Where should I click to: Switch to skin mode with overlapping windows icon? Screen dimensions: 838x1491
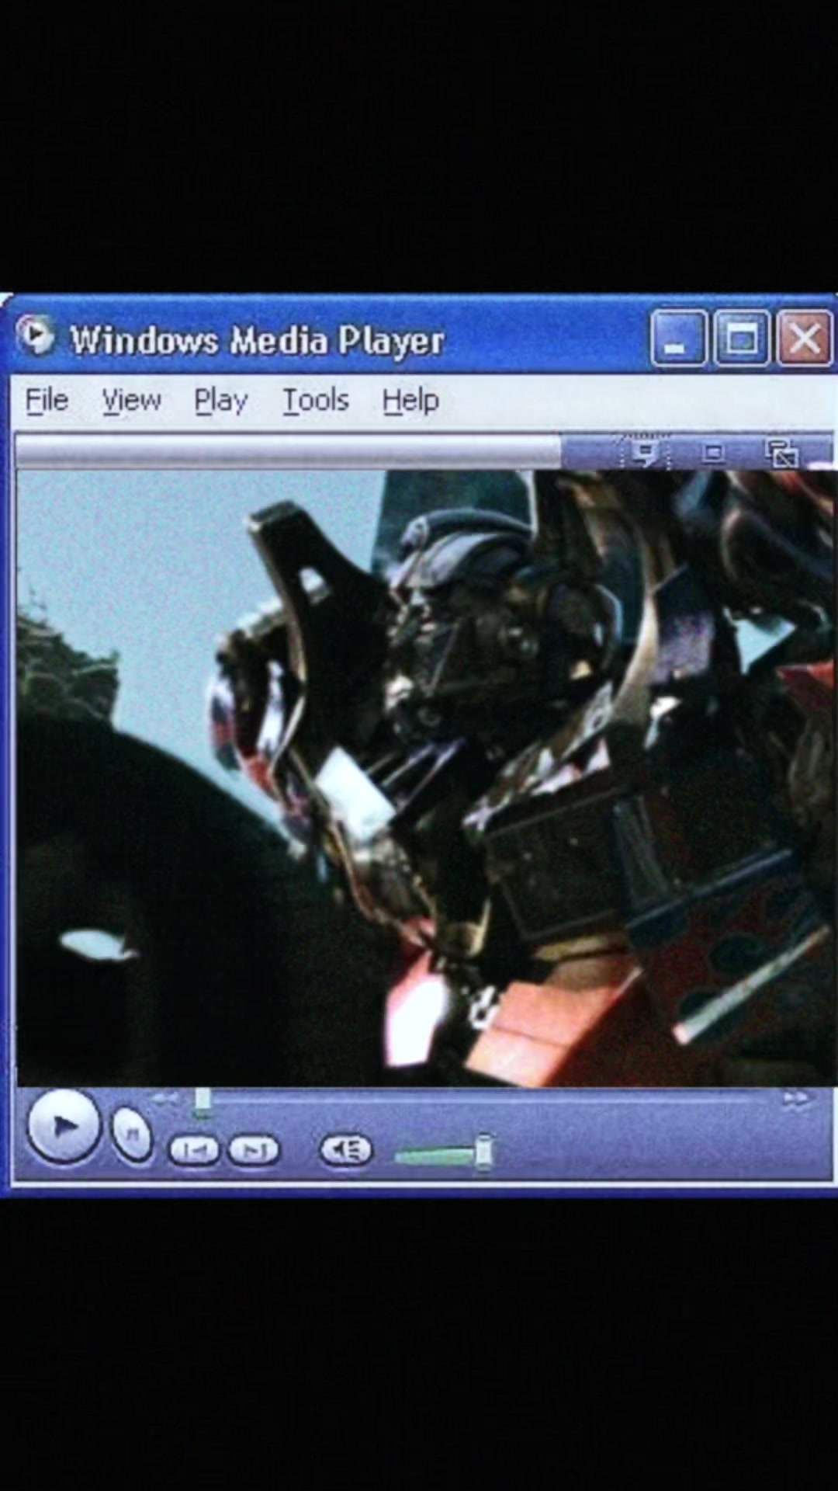click(781, 454)
